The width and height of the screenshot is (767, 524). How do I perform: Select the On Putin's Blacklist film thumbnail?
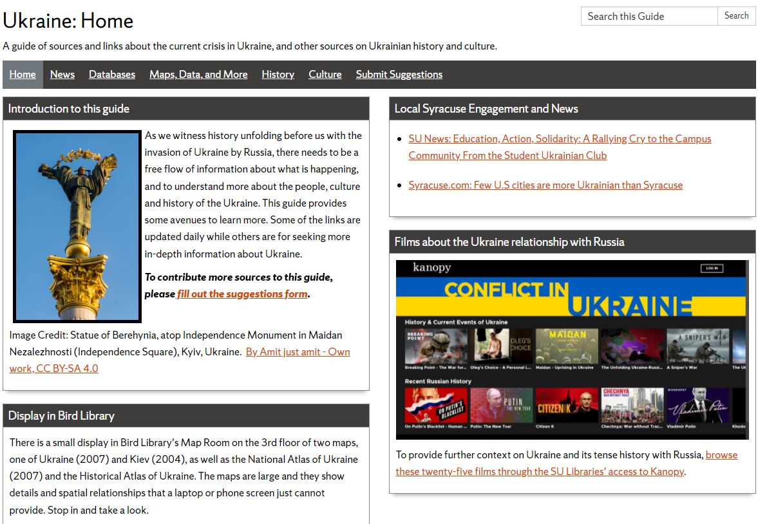click(435, 405)
